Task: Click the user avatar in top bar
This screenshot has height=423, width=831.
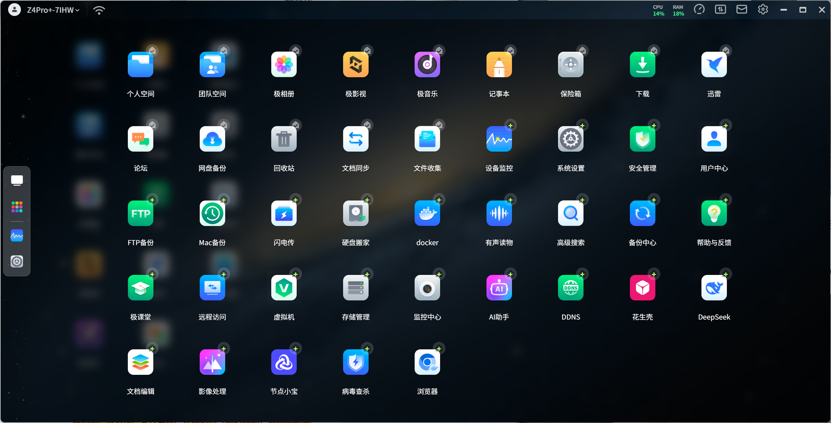Action: [x=14, y=10]
